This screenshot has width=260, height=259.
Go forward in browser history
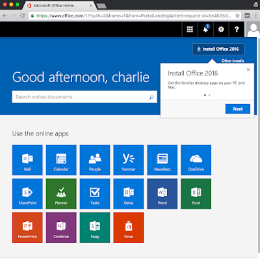pos(14,16)
